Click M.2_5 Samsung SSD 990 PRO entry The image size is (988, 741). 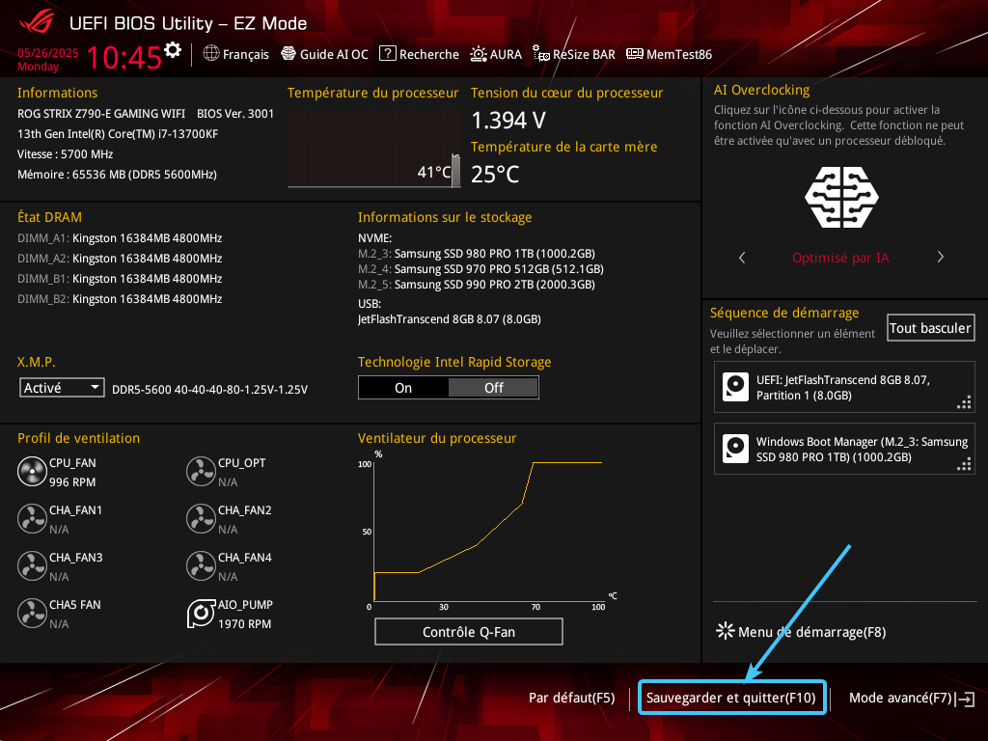click(x=477, y=285)
